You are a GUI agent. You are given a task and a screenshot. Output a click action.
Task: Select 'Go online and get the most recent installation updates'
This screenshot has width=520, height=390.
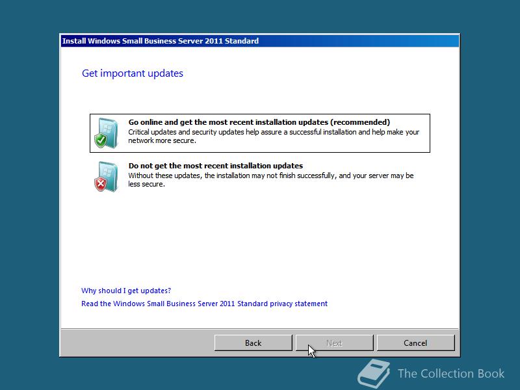pos(259,133)
